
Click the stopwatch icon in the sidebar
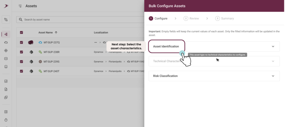[6, 120]
